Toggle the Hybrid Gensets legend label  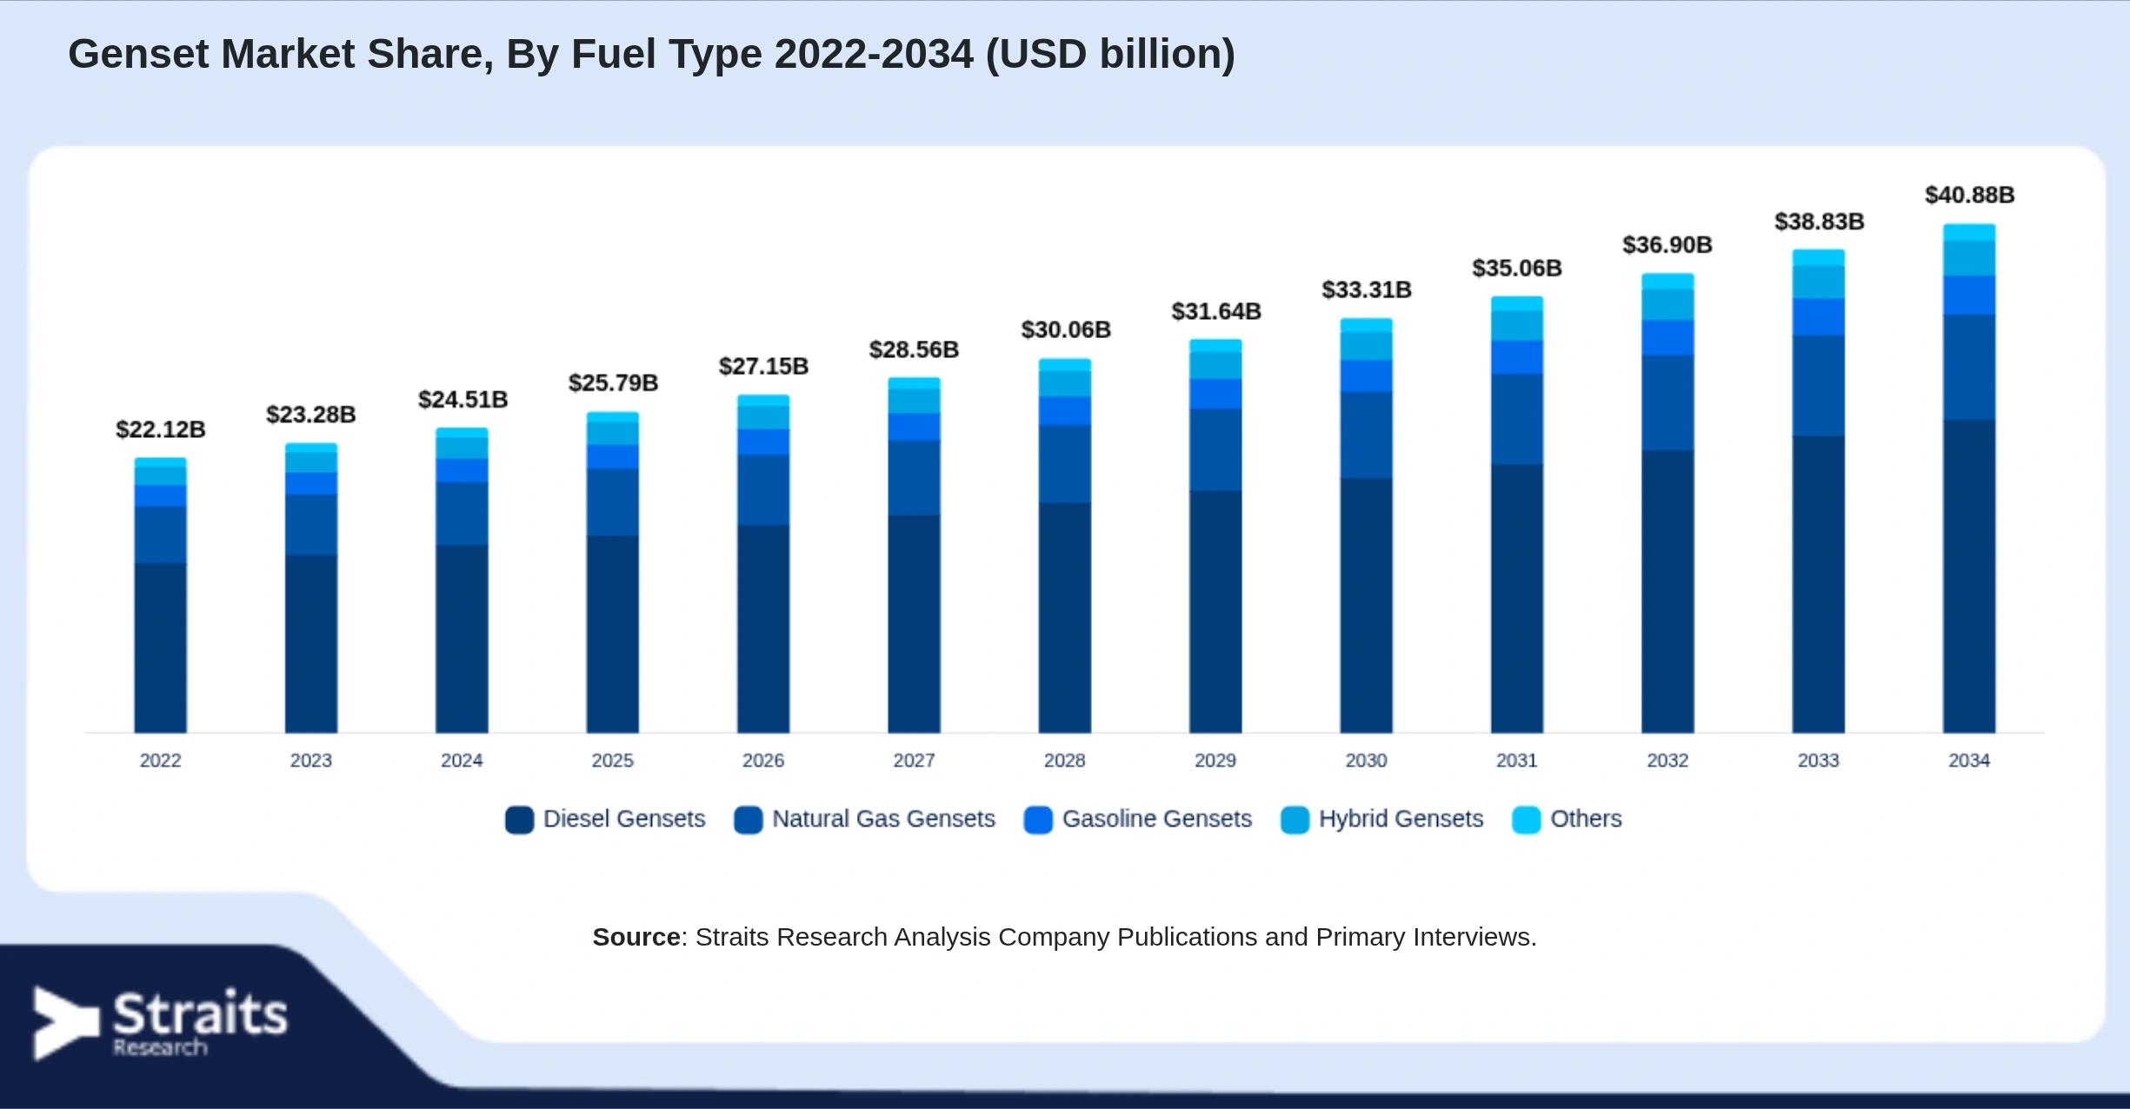(x=1401, y=819)
